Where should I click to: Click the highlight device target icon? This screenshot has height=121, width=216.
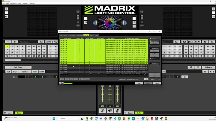(81, 79)
